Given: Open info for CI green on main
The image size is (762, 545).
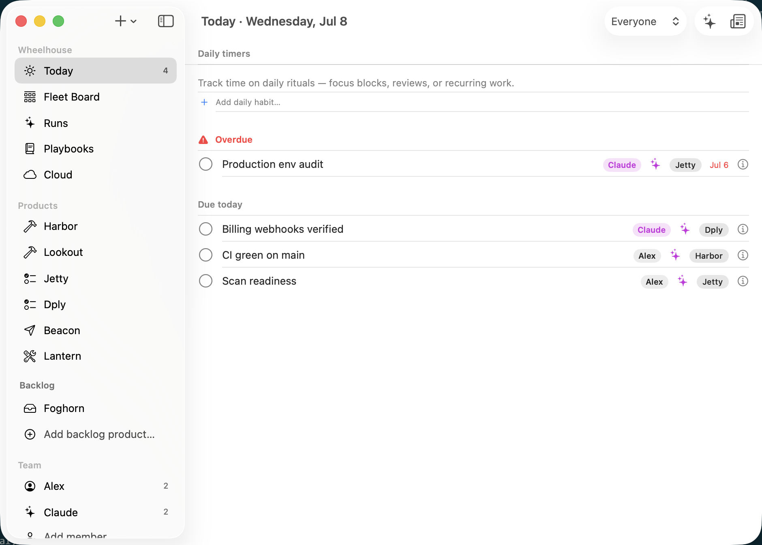Looking at the screenshot, I should click(743, 255).
